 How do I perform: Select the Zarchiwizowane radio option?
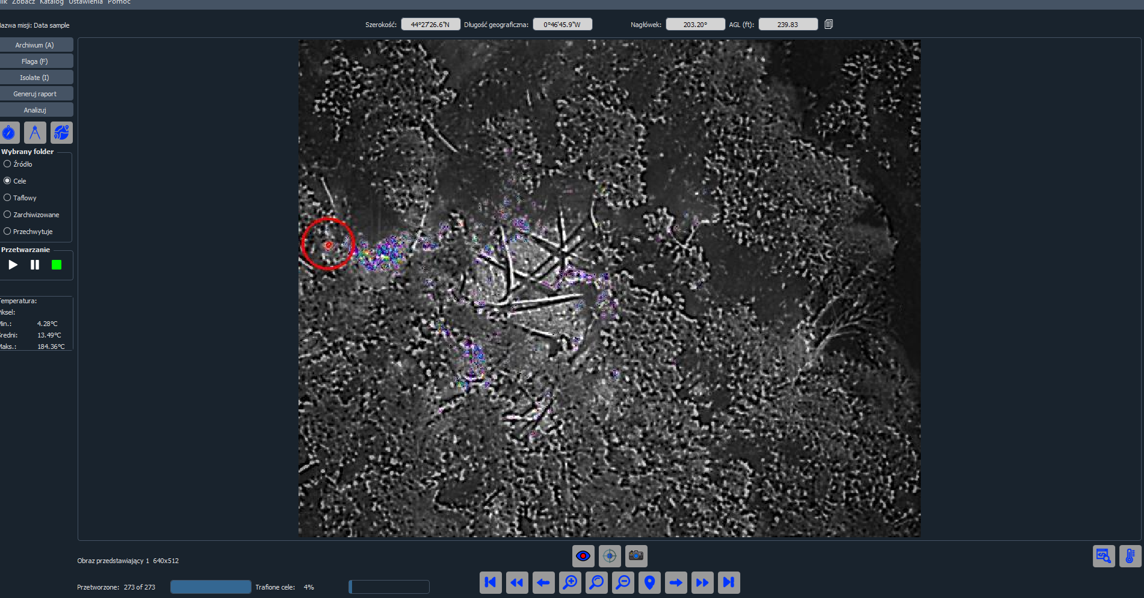7,214
